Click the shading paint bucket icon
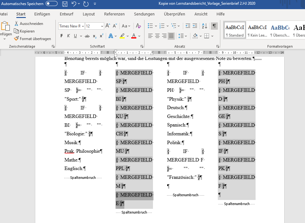Viewport: 305px width, 223px height. (195, 36)
